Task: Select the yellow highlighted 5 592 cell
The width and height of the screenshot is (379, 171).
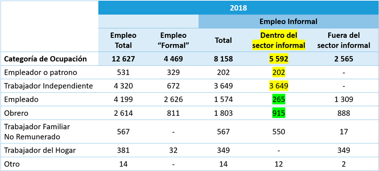Action: [279, 59]
